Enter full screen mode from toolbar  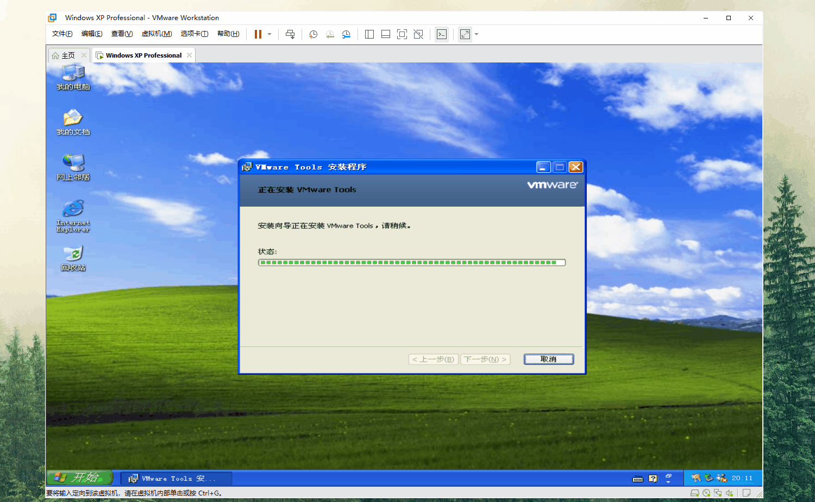click(x=402, y=34)
